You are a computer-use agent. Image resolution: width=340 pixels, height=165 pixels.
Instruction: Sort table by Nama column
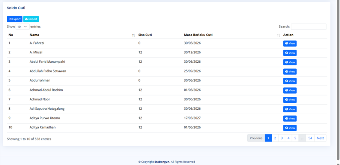pyautogui.click(x=83, y=35)
